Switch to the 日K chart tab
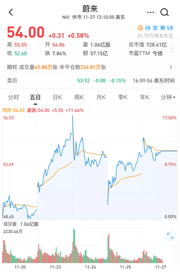 point(57,97)
